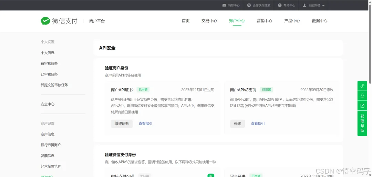The width and height of the screenshot is (372, 177).
Task: Select 经营场景管理 in the sidebar
Action: point(51,166)
